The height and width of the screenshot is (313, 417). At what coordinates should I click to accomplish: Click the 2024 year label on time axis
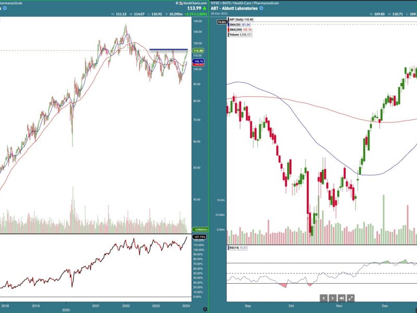coord(186,306)
